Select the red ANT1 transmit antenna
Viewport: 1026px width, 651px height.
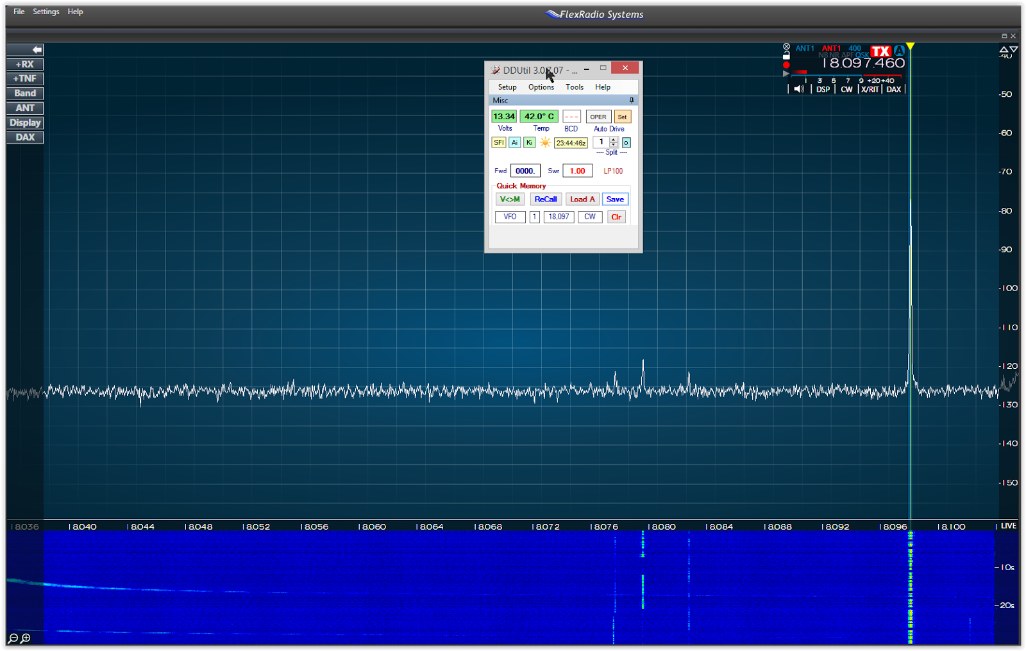coord(831,48)
